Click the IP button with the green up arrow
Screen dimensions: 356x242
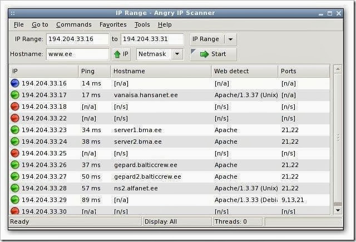click(121, 54)
